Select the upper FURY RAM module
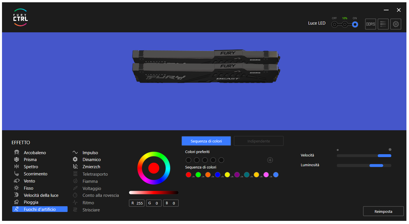 (206, 56)
